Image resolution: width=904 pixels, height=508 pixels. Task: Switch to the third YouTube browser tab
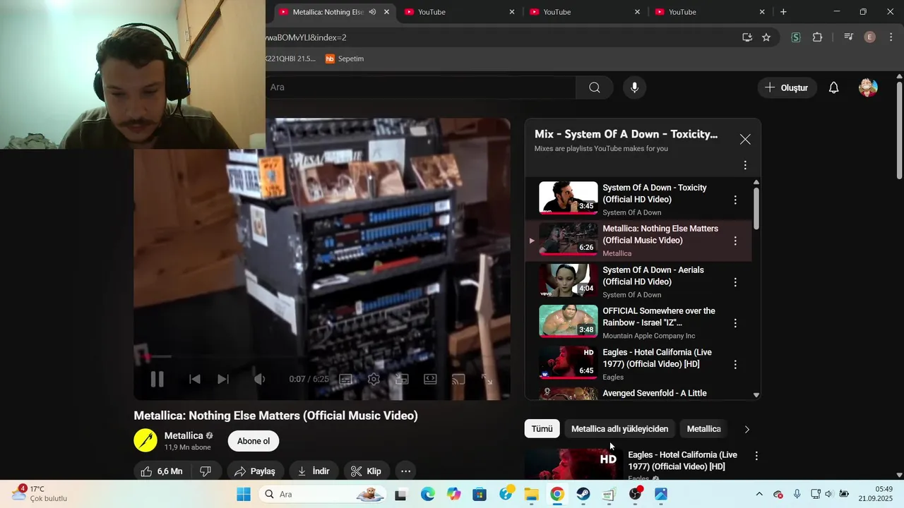click(585, 12)
